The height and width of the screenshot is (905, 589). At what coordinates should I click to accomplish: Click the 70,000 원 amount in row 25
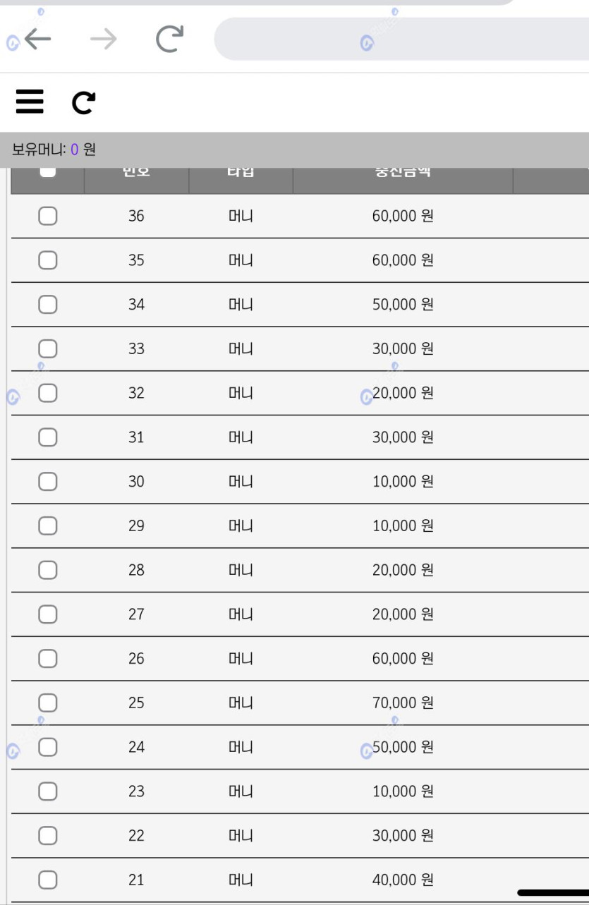(x=403, y=703)
